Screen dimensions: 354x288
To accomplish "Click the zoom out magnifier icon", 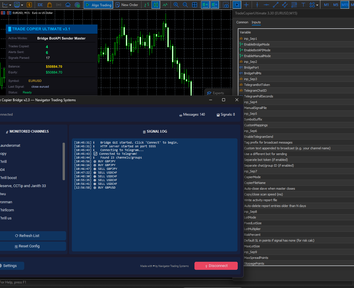I will click(x=185, y=5).
